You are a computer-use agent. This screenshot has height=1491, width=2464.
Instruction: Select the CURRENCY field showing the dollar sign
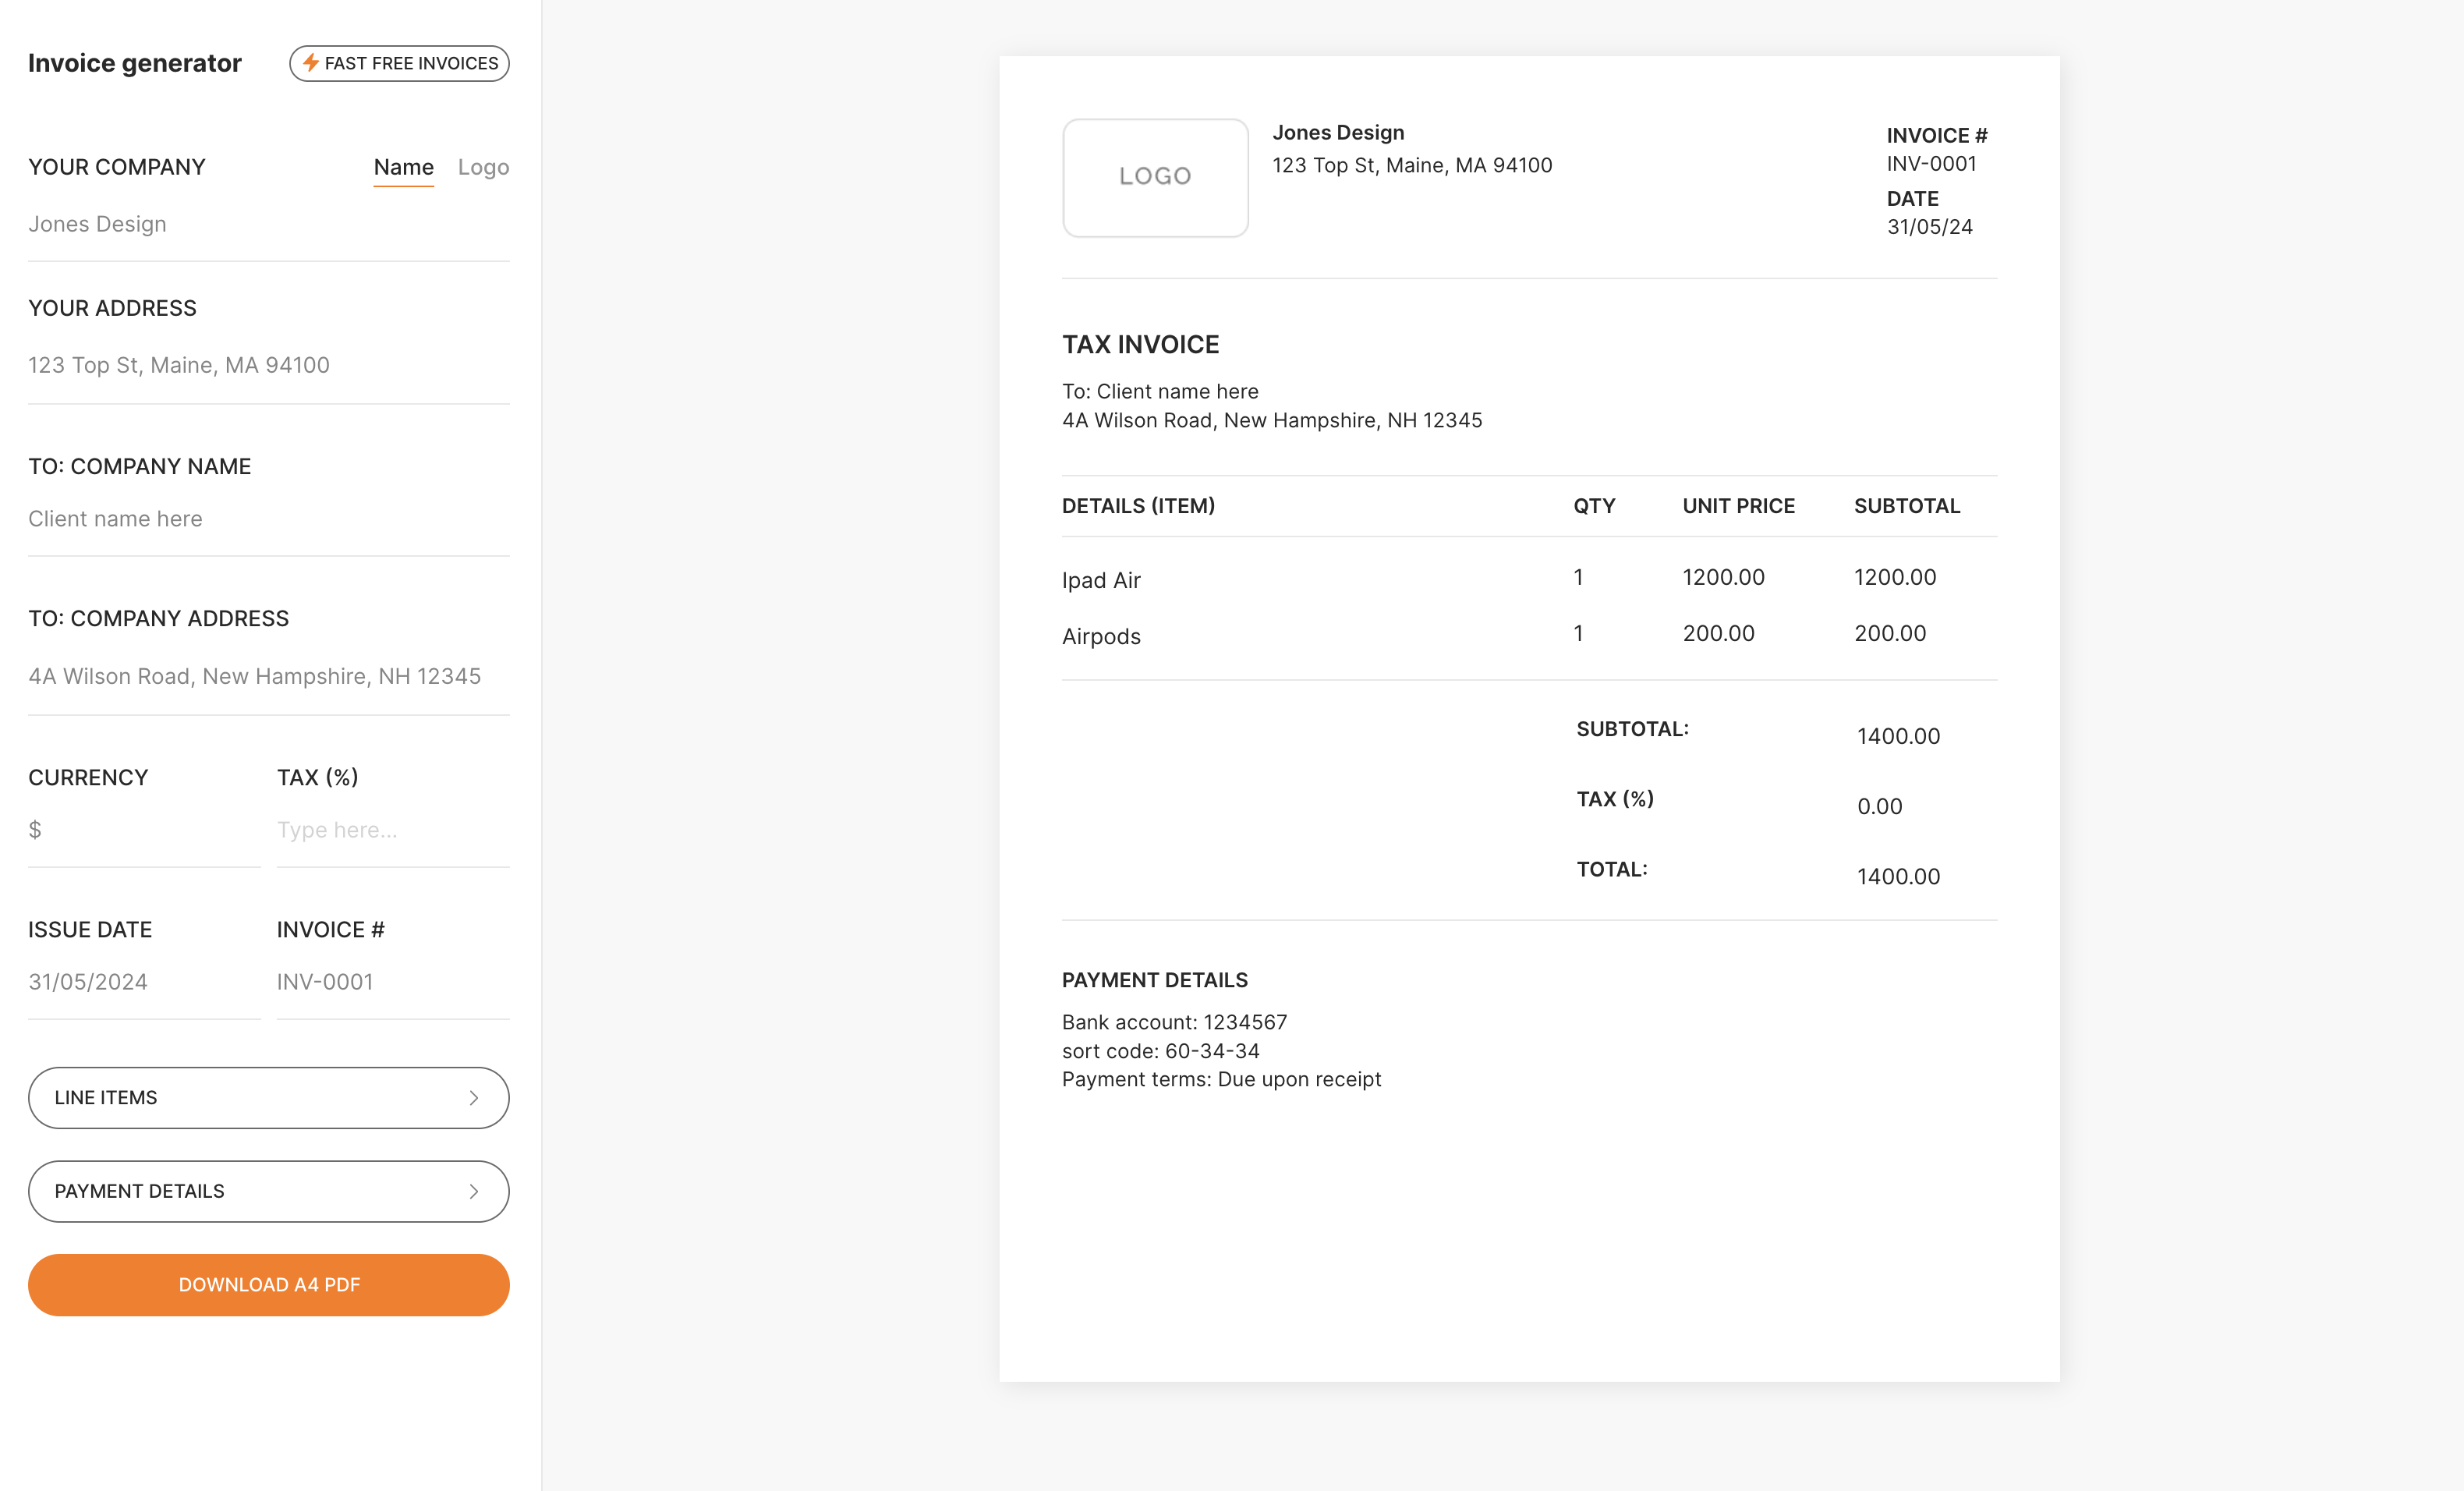pyautogui.click(x=143, y=829)
